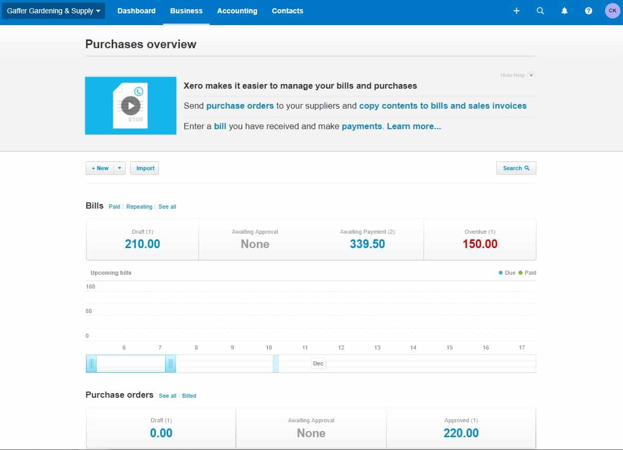This screenshot has width=623, height=450.
Task: Click the Dec label on timeline
Action: [x=318, y=363]
